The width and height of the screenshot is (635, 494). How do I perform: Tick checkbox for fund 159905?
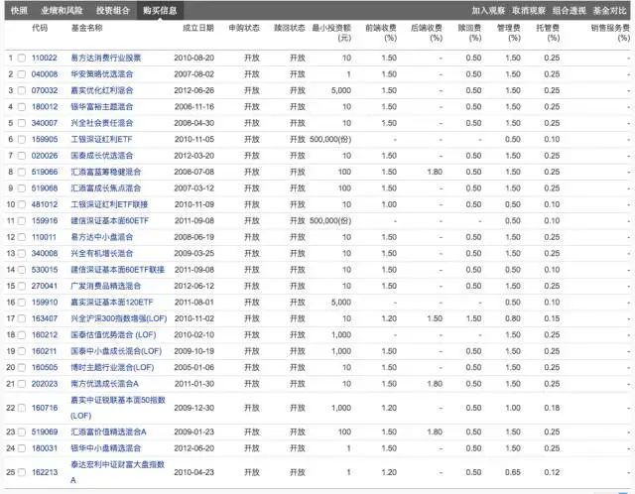coord(22,139)
